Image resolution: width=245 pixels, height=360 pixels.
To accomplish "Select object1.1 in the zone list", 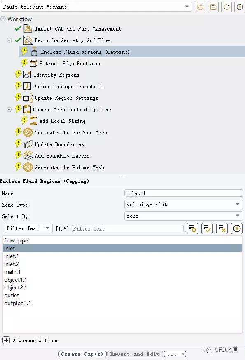I will point(122,280).
